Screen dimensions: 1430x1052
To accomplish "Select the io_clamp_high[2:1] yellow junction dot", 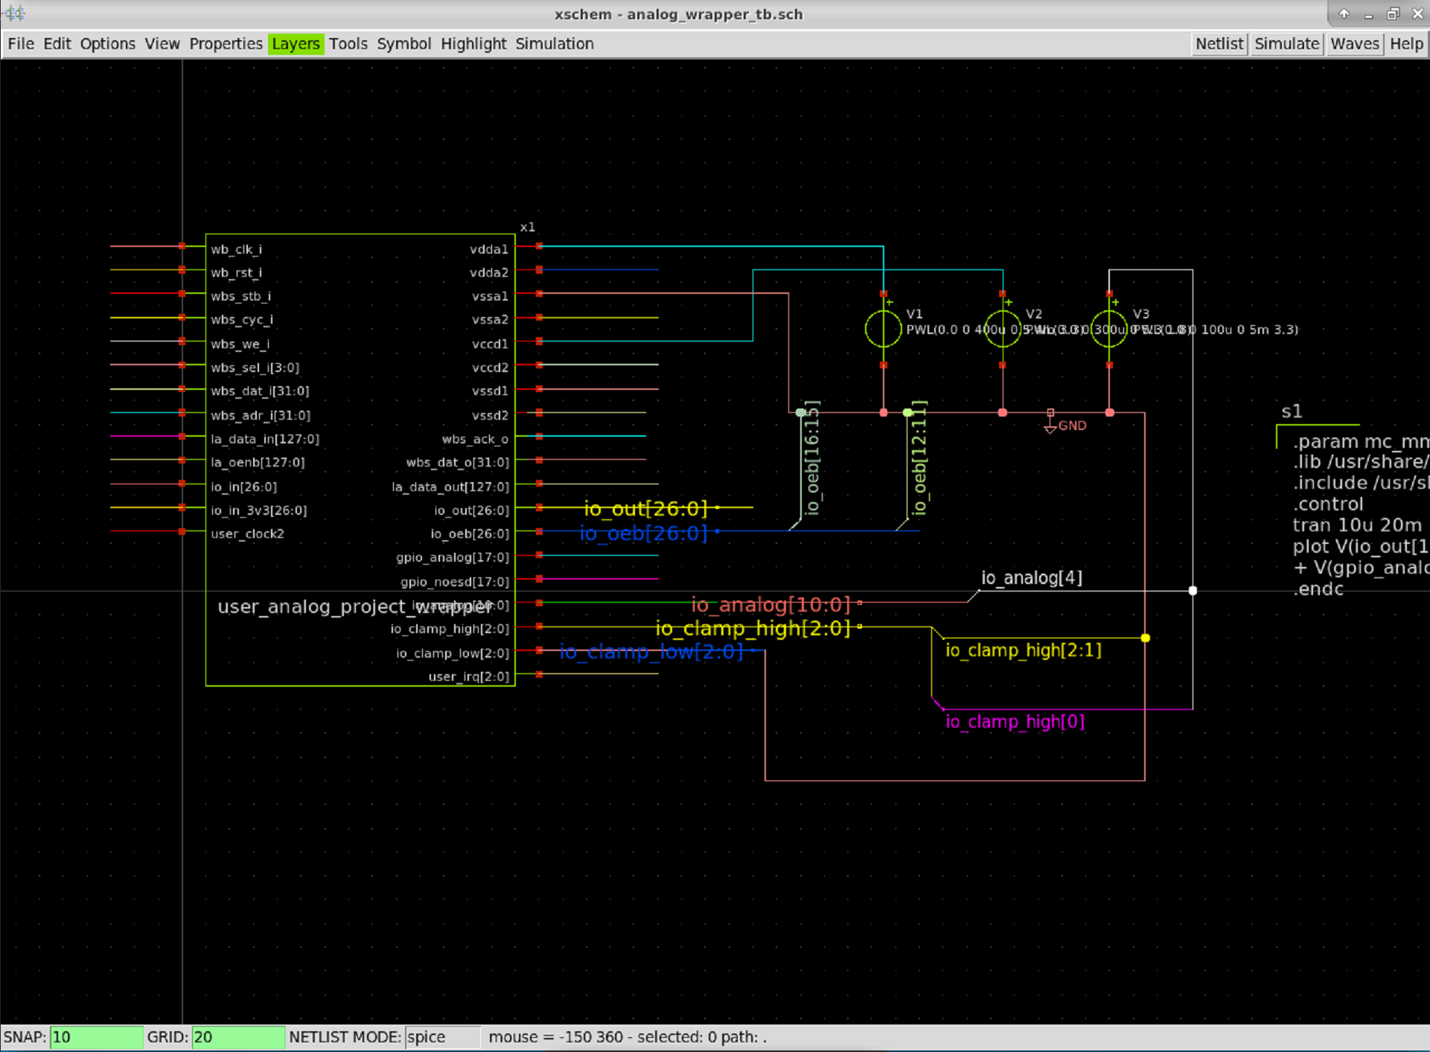I will click(x=1145, y=638).
